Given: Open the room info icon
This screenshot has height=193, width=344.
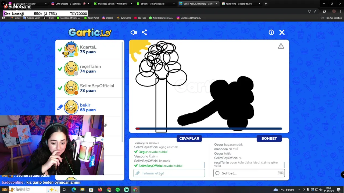Looking at the screenshot, I should point(271,32).
